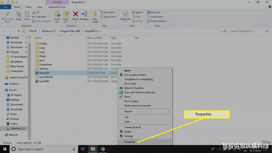Switch to Application Tools tab
The height and width of the screenshot is (153, 272).
(x=57, y=7)
